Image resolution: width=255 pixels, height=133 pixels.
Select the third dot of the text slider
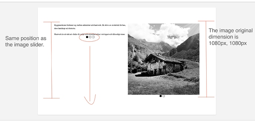[x=93, y=37]
